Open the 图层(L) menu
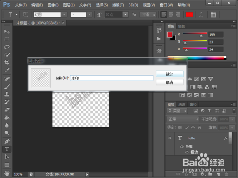 (x=69, y=5)
